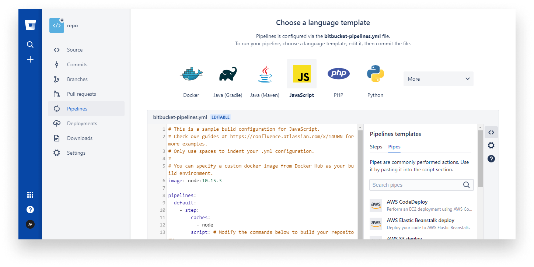Image resolution: width=534 pixels, height=267 pixels.
Task: Click the 'default:' code line
Action: (185, 203)
